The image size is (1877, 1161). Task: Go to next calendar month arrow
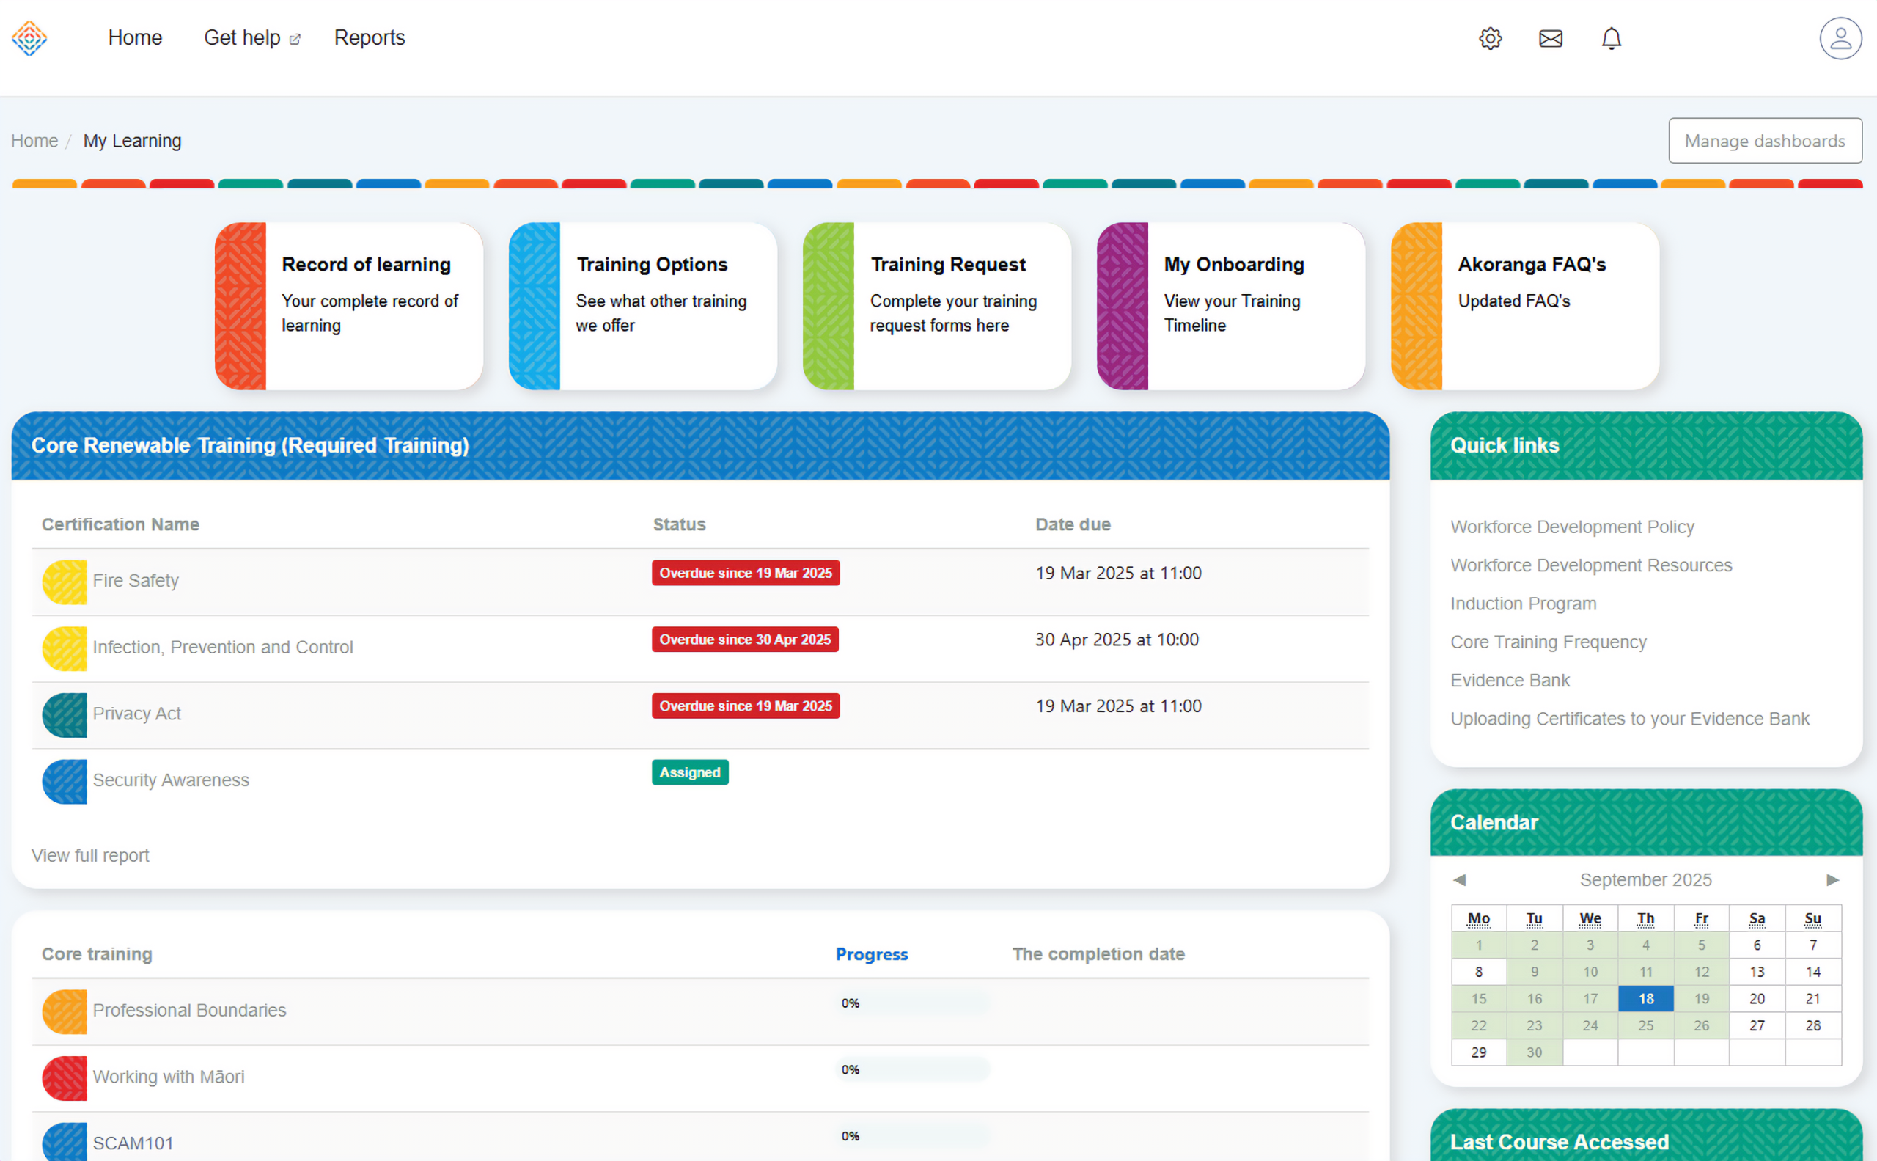pyautogui.click(x=1832, y=879)
